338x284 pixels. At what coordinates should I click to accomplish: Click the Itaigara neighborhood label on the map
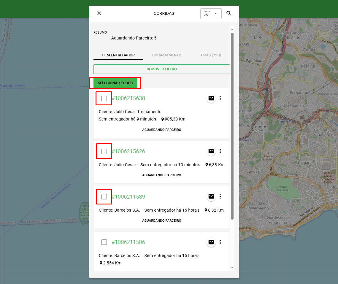coord(304,163)
